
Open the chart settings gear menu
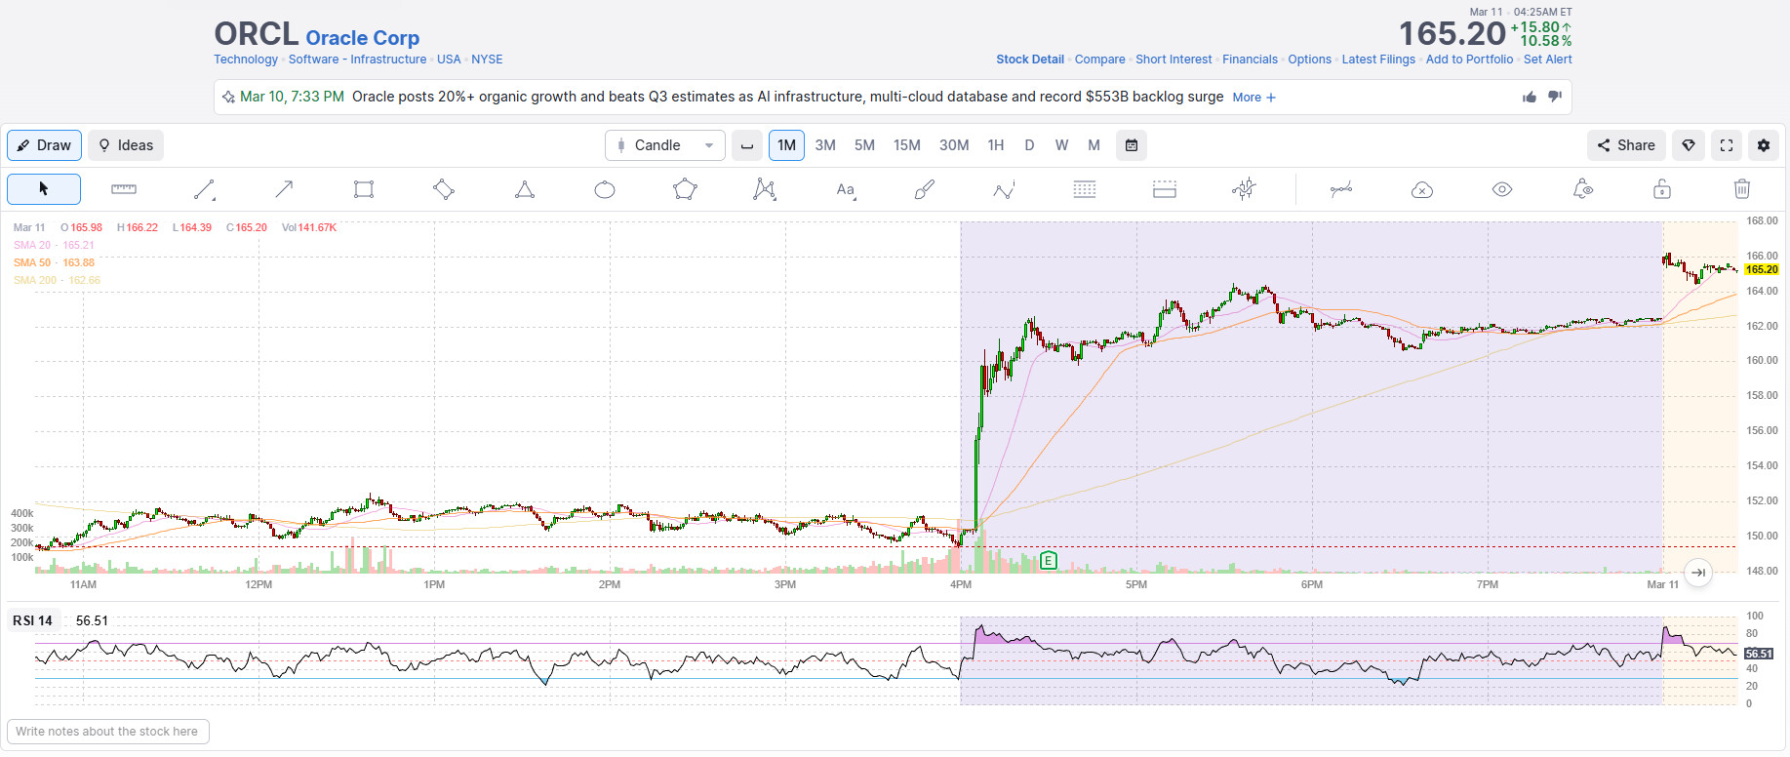coord(1763,145)
